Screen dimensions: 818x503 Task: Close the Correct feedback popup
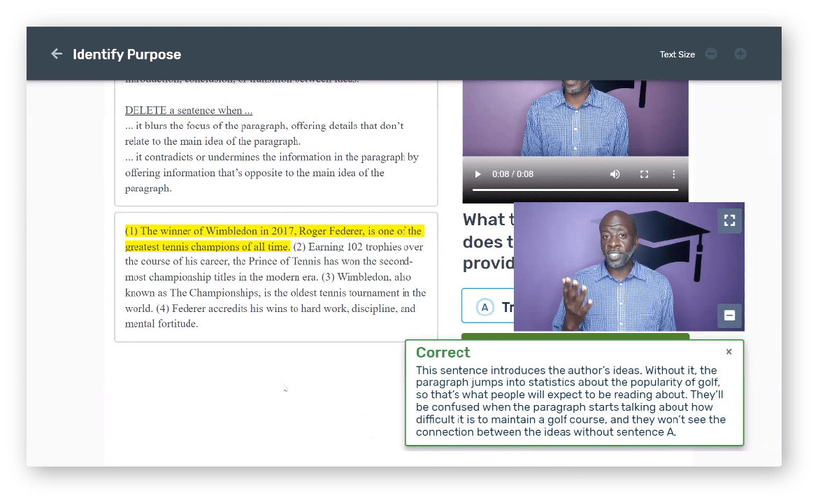point(729,352)
